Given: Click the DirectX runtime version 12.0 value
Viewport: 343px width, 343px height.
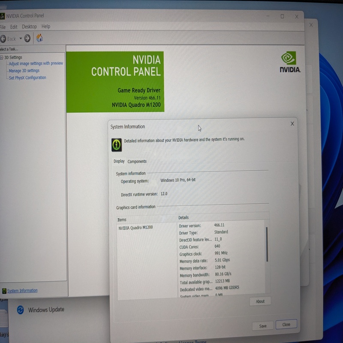Looking at the screenshot, I should click(164, 194).
